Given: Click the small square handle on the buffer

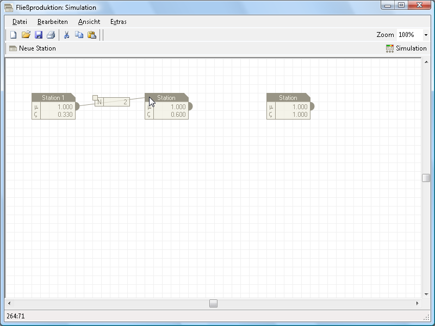Looking at the screenshot, I should coord(95,98).
